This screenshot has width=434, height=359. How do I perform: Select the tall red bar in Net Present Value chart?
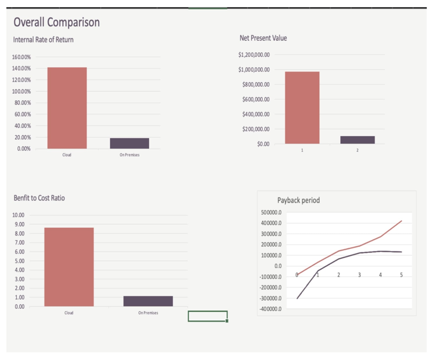(x=302, y=108)
